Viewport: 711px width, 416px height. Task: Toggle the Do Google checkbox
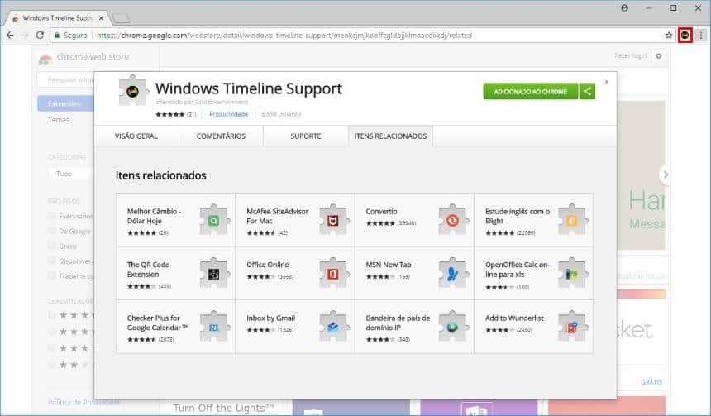[x=52, y=231]
